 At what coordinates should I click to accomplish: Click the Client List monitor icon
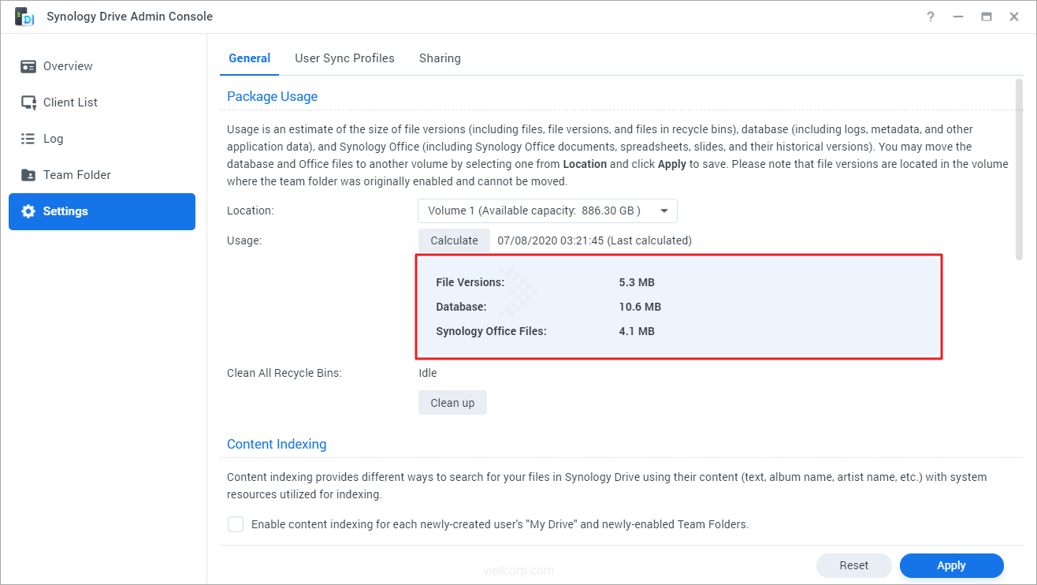coord(28,102)
